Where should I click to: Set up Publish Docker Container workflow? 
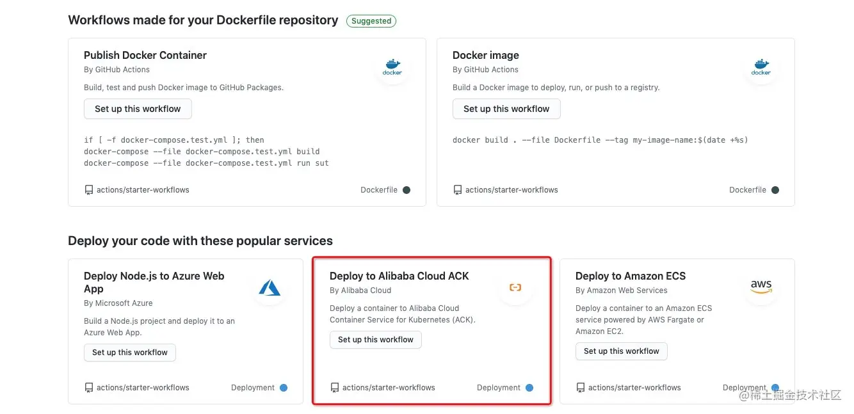point(138,109)
